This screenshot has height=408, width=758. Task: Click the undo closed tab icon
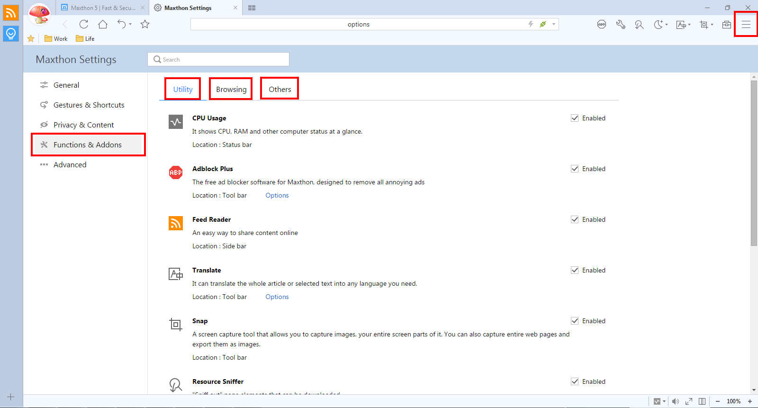point(122,24)
